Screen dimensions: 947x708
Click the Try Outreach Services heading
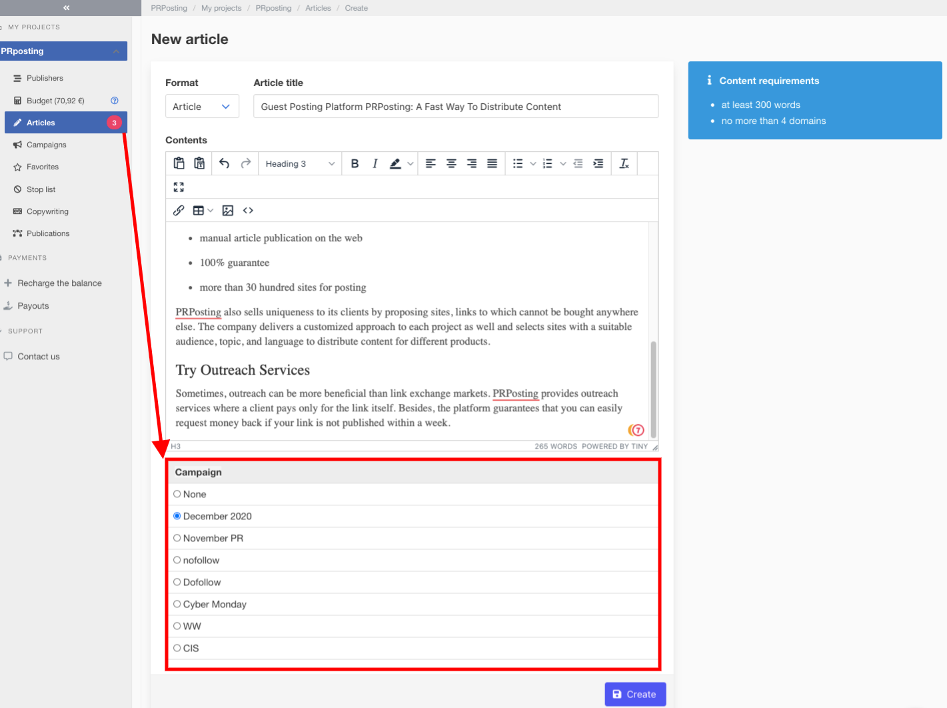pyautogui.click(x=243, y=370)
